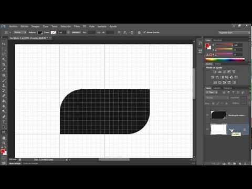Open the Archivo menu

13,26
